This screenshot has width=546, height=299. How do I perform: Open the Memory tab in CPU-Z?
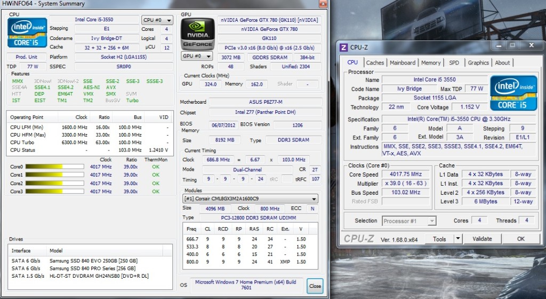click(431, 63)
